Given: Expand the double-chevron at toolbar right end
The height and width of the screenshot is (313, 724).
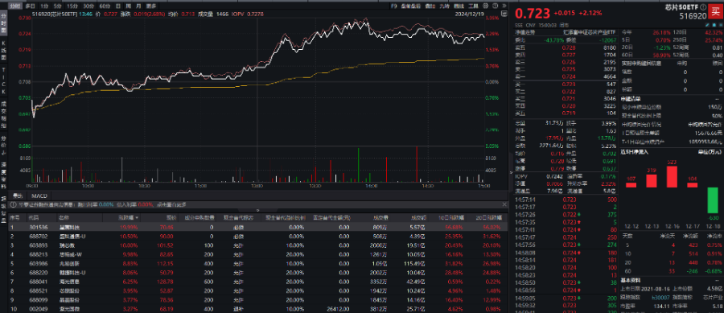Looking at the screenshot, I should (x=505, y=6).
